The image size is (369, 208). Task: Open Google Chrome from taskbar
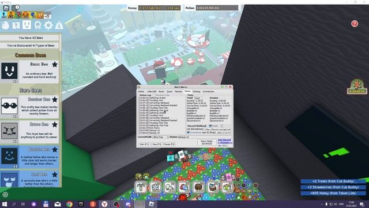[x=69, y=204]
